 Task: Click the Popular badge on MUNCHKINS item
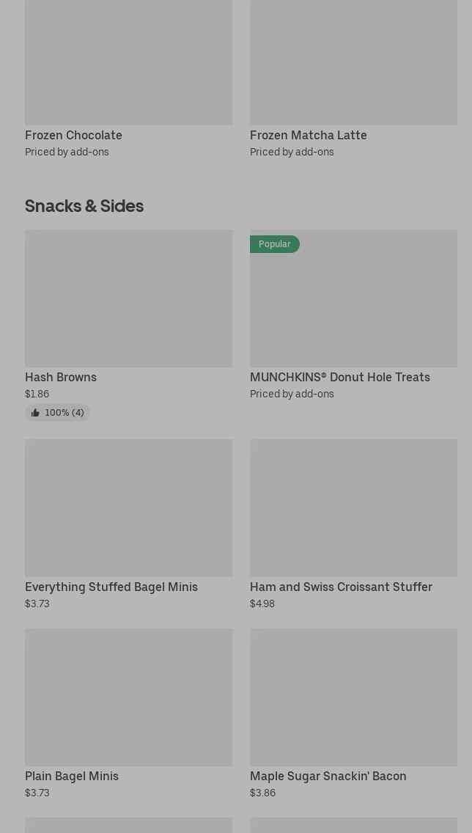tap(274, 244)
